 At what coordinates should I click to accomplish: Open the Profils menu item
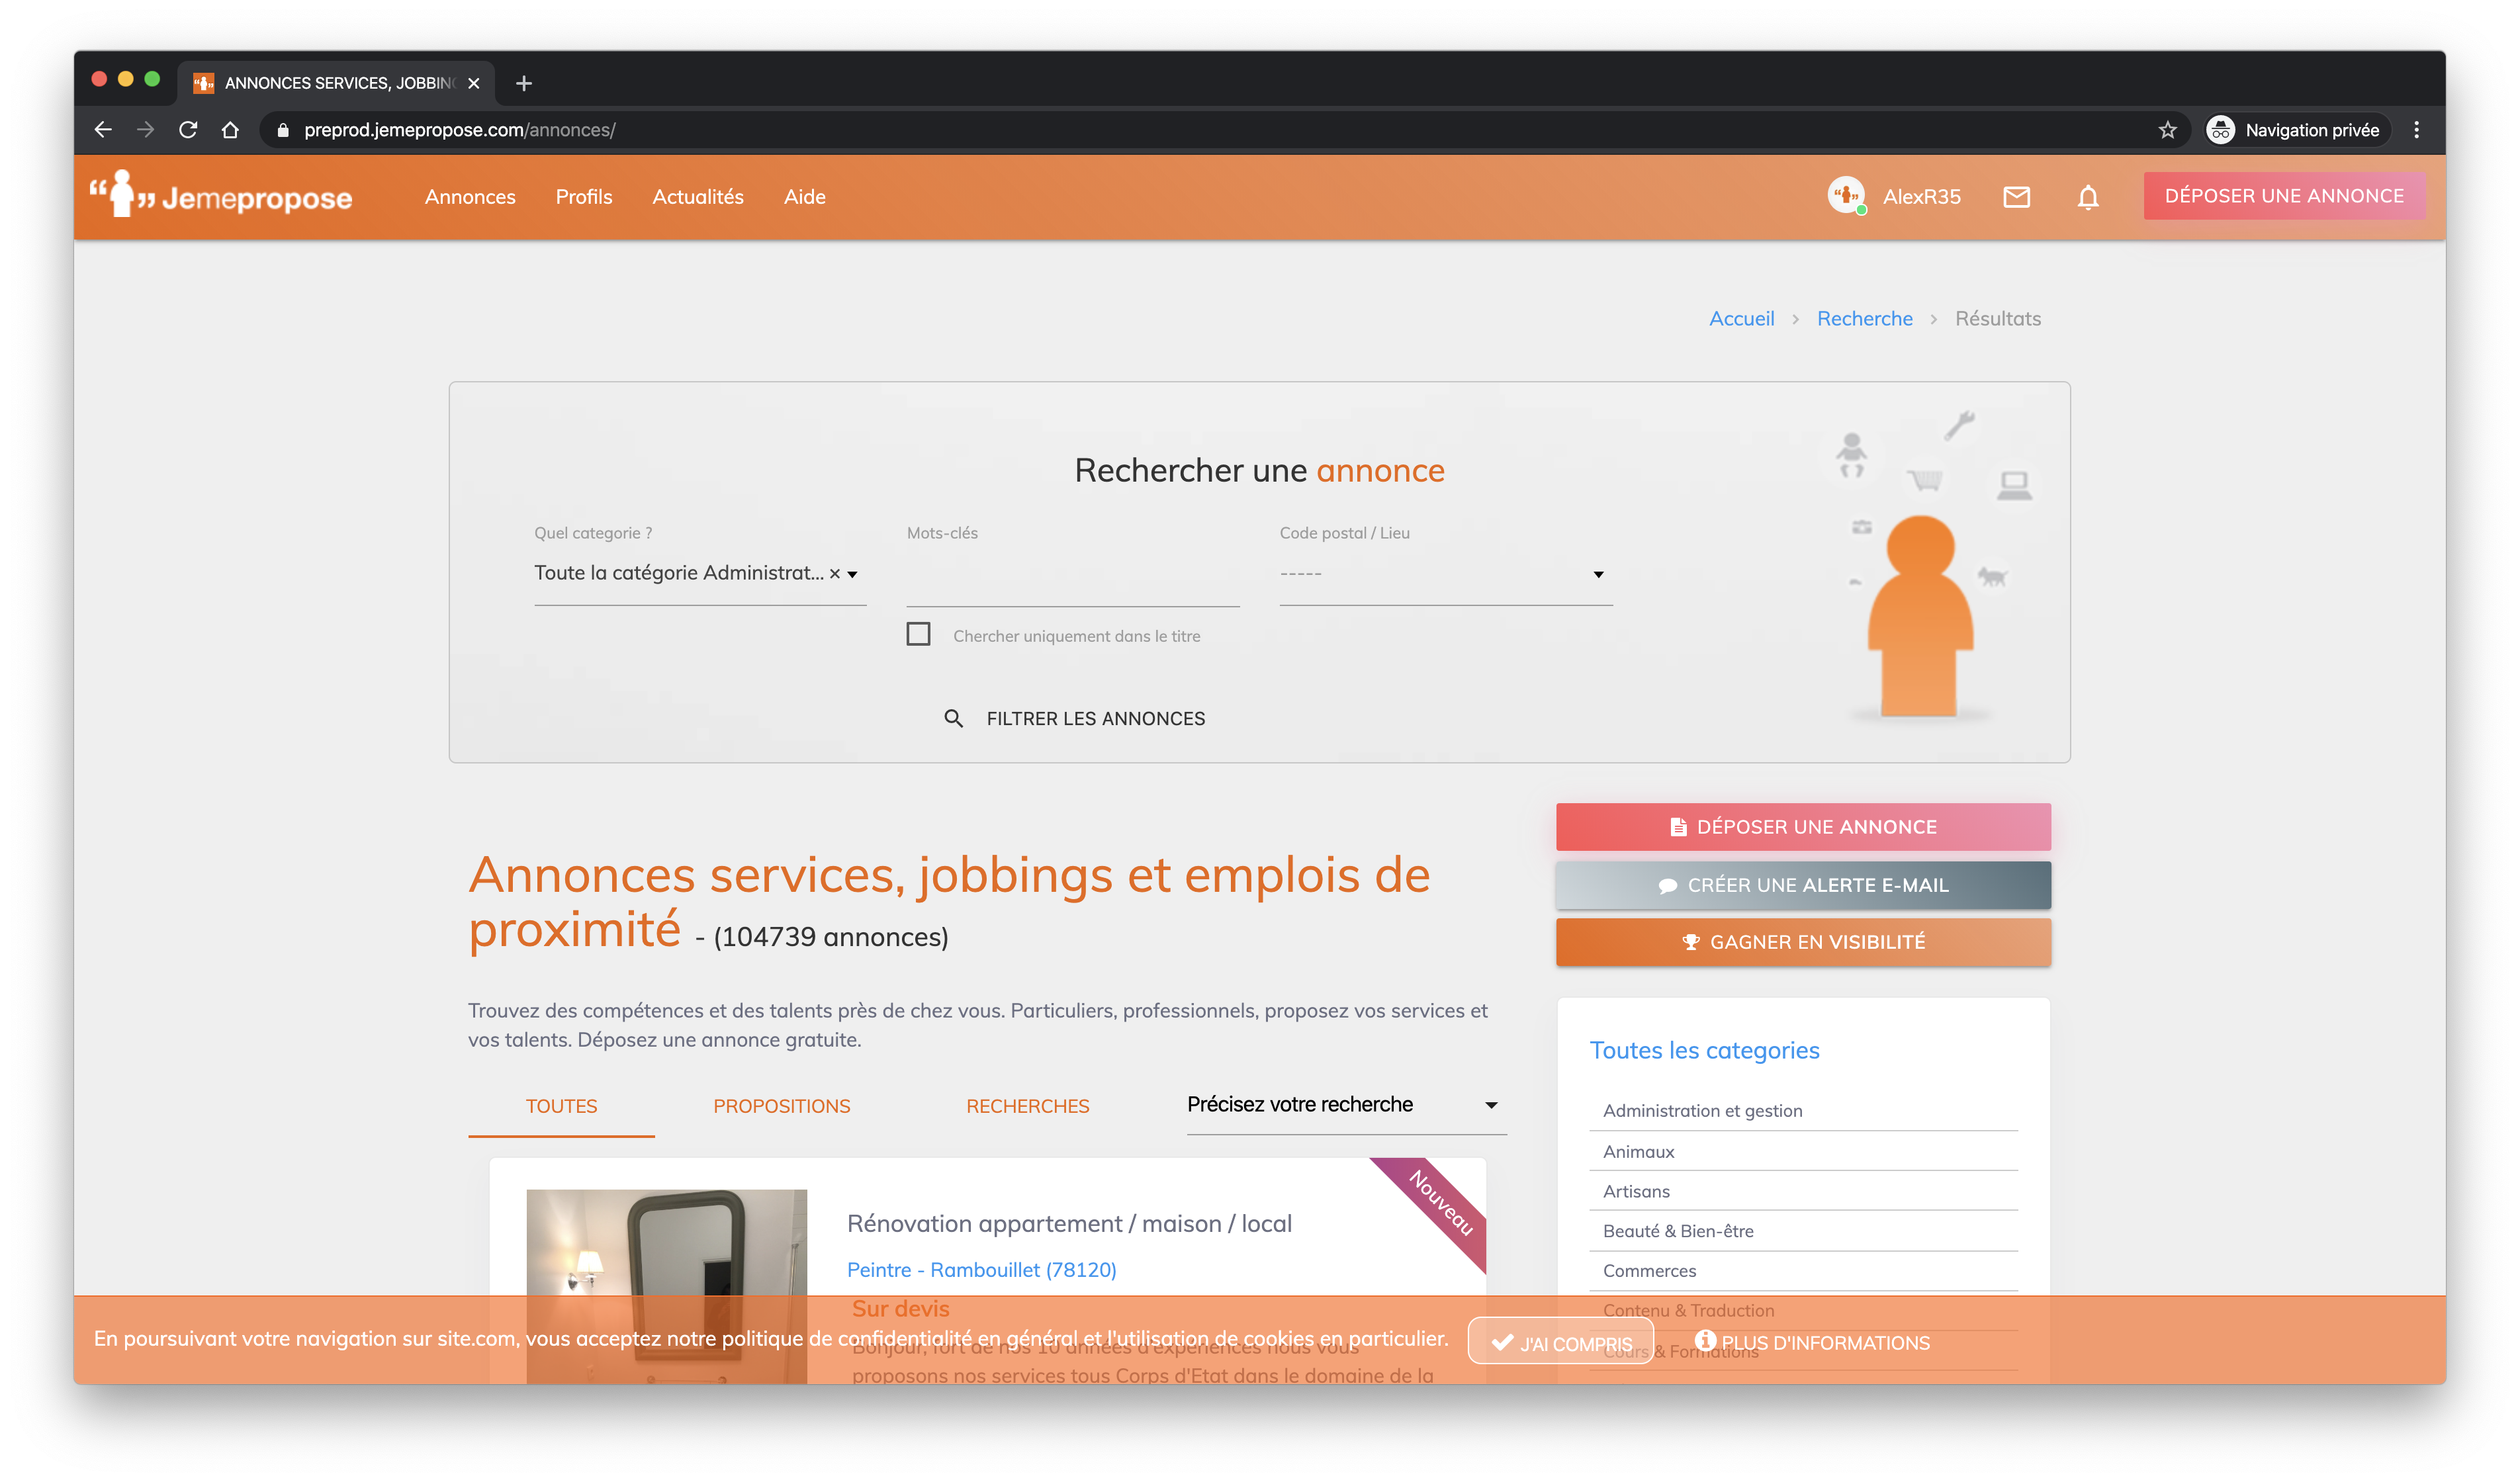pos(583,197)
